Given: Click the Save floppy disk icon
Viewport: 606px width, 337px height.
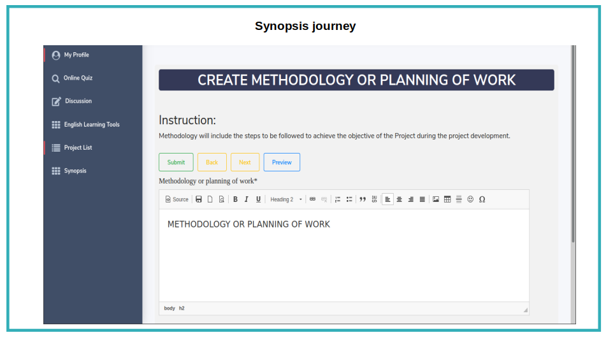Looking at the screenshot, I should point(199,199).
